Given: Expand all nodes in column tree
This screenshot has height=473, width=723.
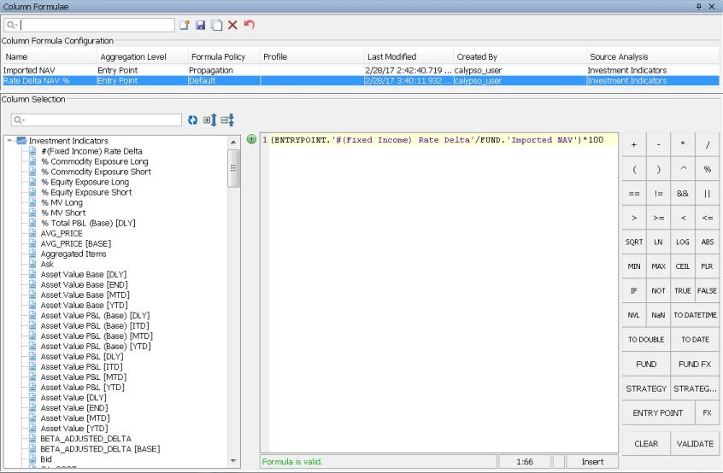Looking at the screenshot, I should pyautogui.click(x=209, y=120).
